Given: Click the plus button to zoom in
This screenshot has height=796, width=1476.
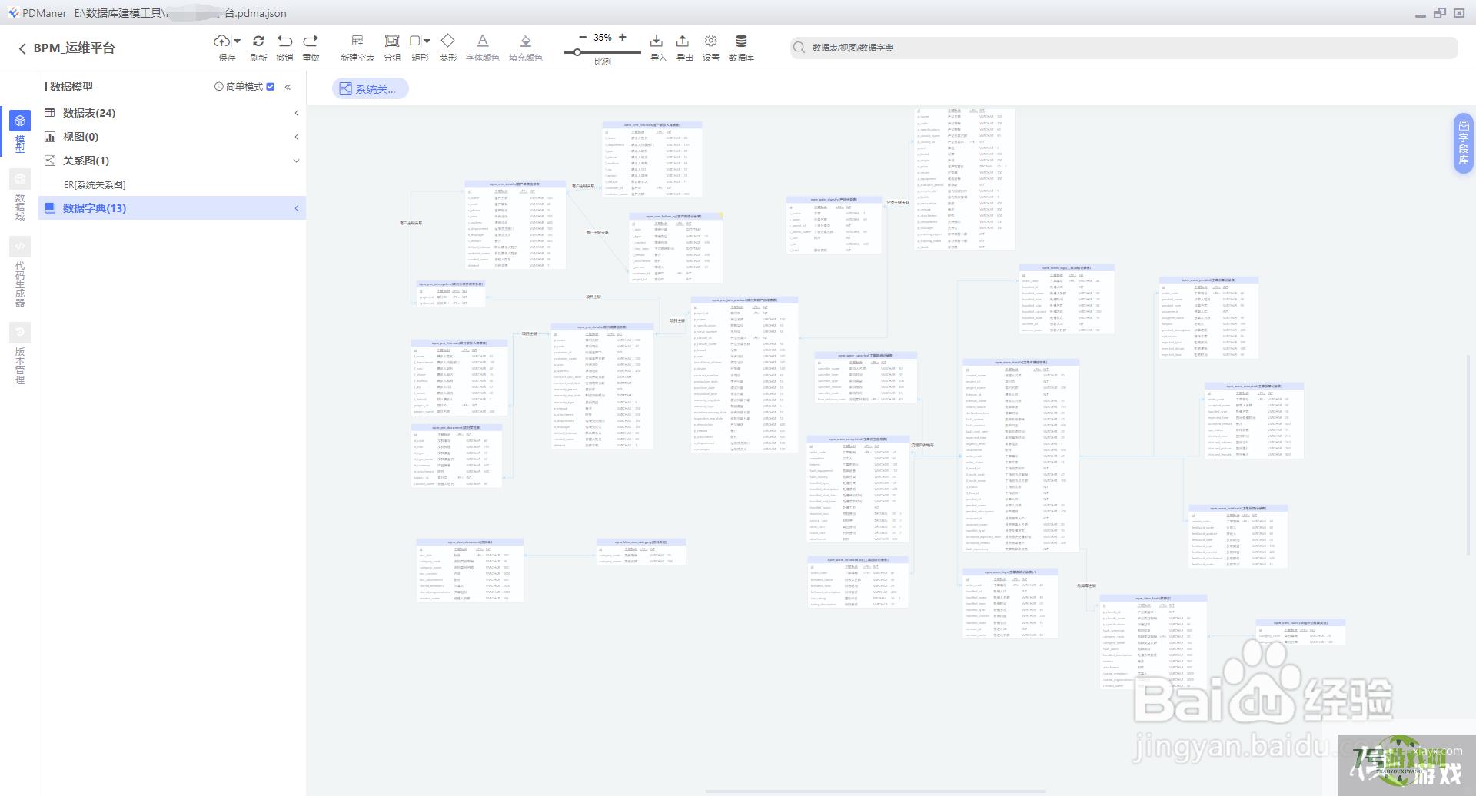Looking at the screenshot, I should tap(623, 37).
